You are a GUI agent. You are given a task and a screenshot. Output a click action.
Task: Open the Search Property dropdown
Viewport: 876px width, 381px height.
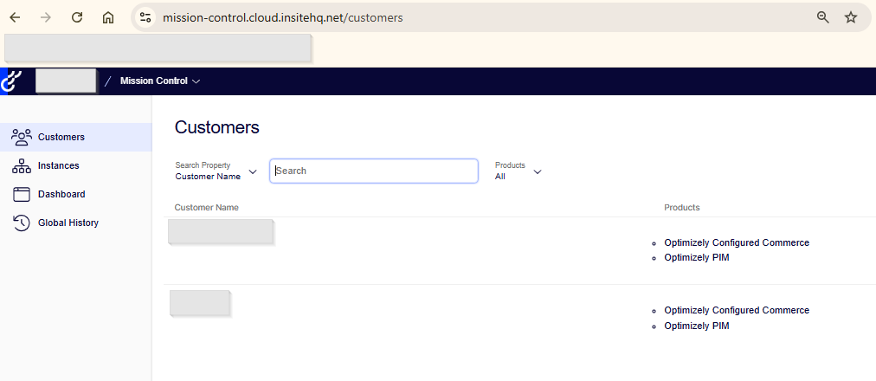click(x=216, y=171)
